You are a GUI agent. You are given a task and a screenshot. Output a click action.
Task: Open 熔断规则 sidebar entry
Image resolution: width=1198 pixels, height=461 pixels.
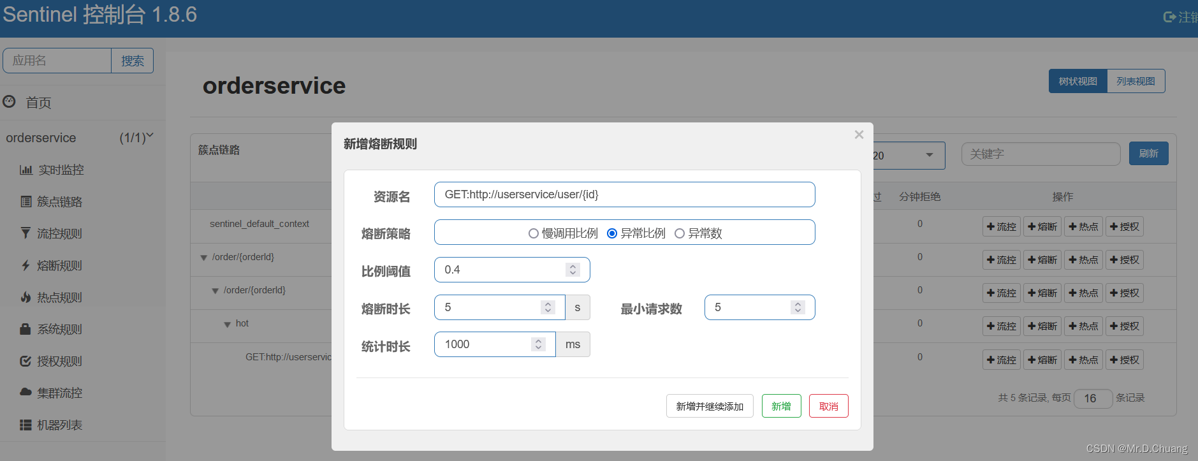coord(59,265)
